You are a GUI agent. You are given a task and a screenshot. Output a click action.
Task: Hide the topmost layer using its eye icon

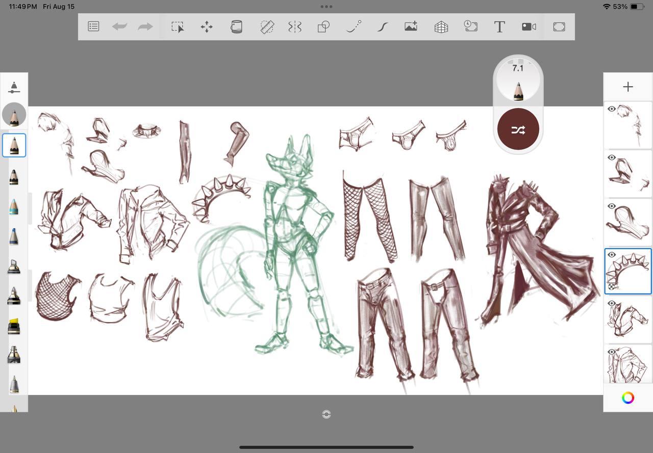(612, 109)
